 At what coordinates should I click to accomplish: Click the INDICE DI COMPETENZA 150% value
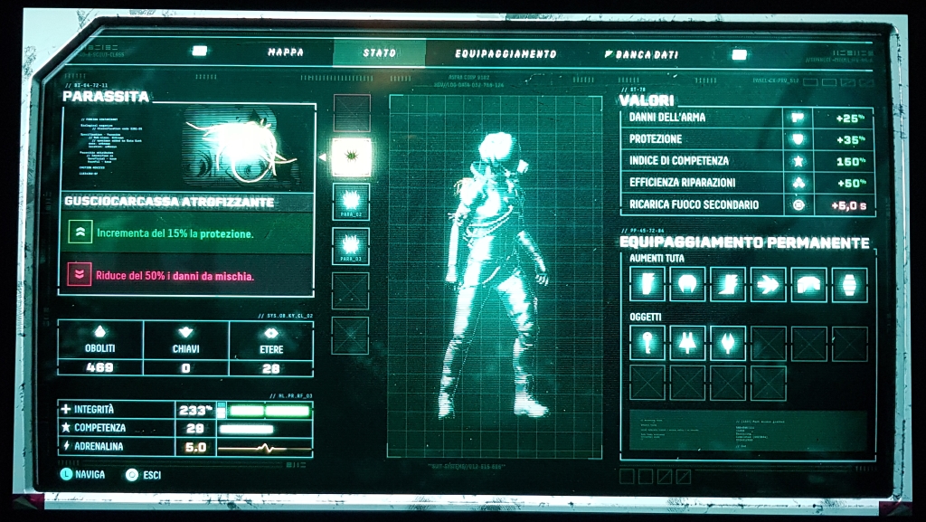[x=850, y=161]
